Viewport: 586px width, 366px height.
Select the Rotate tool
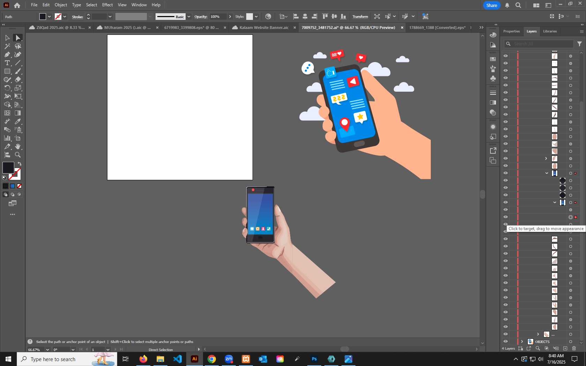7,88
